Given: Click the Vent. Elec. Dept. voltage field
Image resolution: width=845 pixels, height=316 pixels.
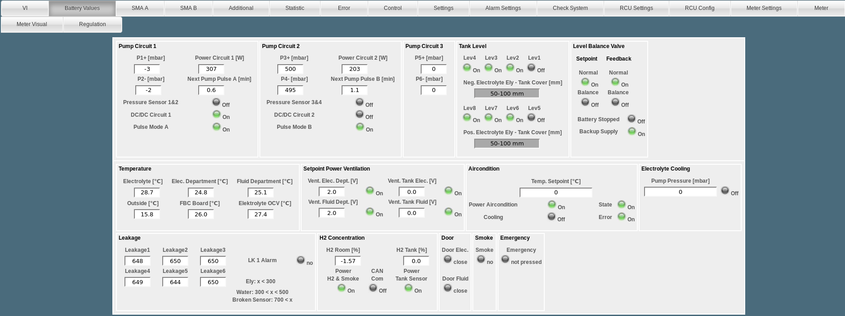Looking at the screenshot, I should tap(332, 192).
